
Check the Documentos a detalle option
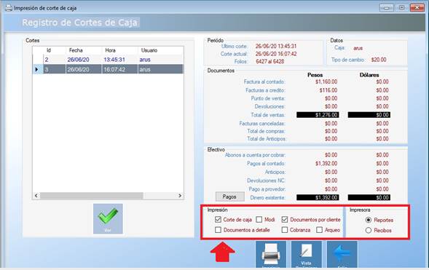pos(218,230)
